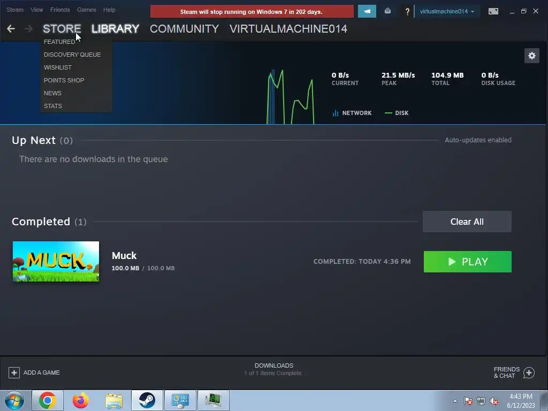Select NEWS in Store dropdown
Image resolution: width=548 pixels, height=411 pixels.
pos(52,93)
